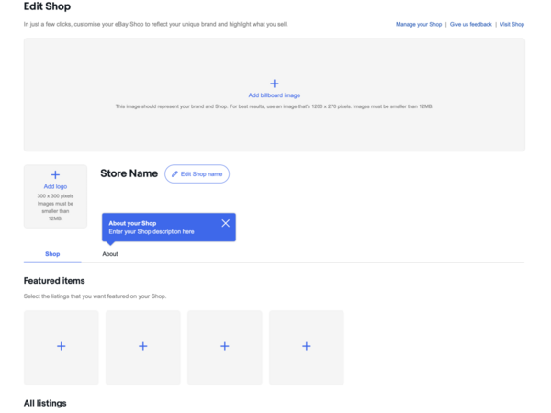Screen dimensions: 551x413
Task: Click the plus icon above Add logo
Action: tap(55, 174)
